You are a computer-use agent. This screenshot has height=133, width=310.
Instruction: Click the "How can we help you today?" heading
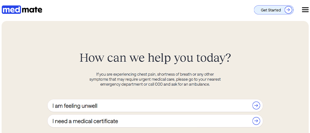[155, 58]
